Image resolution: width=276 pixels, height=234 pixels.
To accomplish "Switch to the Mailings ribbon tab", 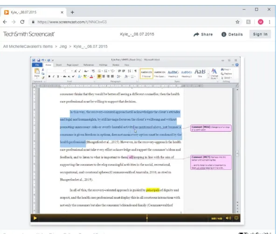I will [x=103, y=65].
